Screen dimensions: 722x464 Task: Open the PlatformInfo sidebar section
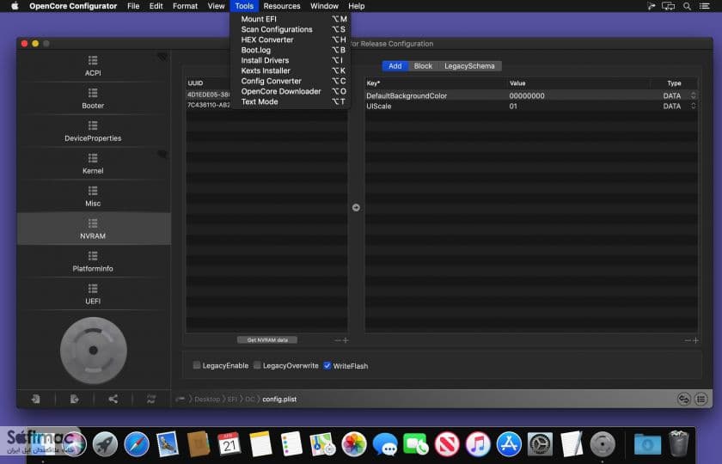coord(93,262)
